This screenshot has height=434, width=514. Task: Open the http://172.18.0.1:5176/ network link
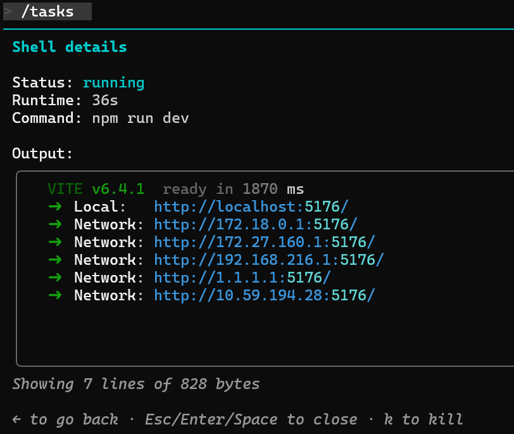click(x=256, y=224)
